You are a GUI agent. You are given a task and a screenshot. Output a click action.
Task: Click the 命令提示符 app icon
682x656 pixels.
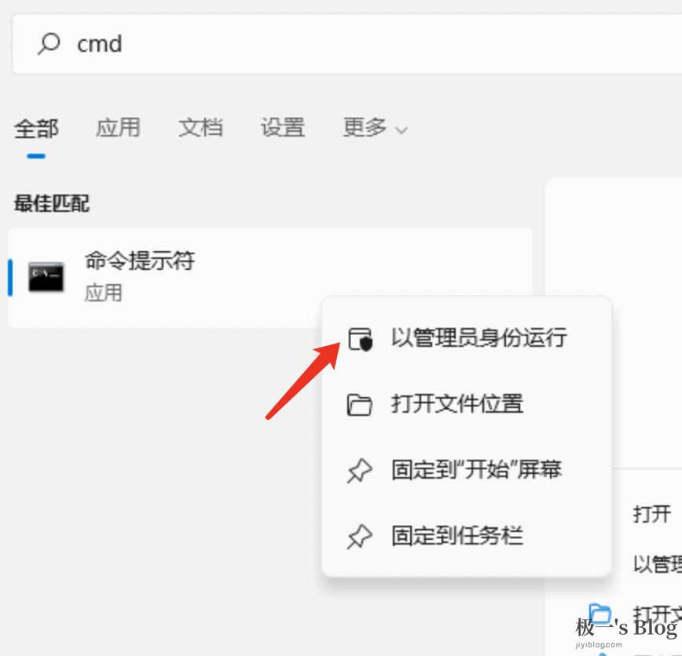coord(46,277)
